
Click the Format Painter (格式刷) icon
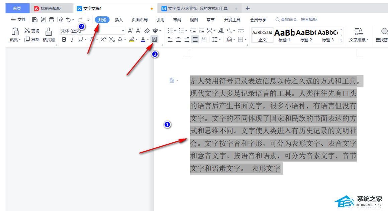[48, 32]
